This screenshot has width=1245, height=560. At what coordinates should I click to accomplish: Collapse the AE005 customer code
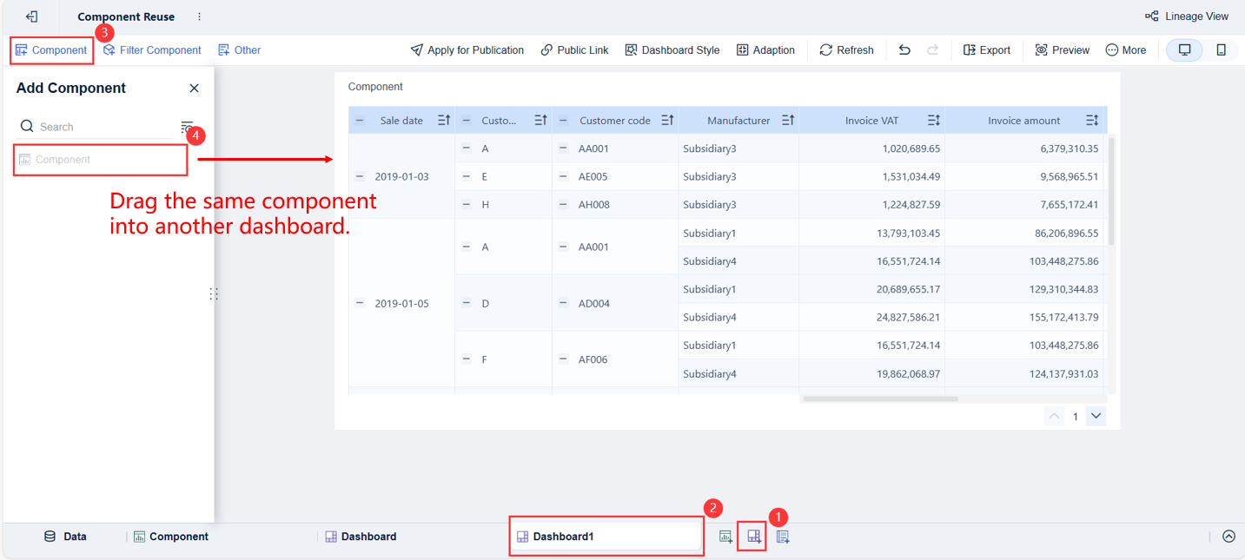click(x=563, y=176)
